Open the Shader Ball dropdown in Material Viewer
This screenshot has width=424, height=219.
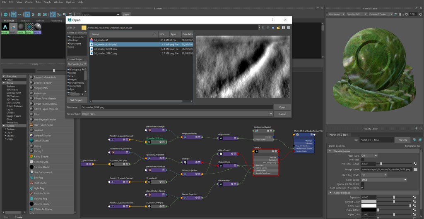pos(356,14)
